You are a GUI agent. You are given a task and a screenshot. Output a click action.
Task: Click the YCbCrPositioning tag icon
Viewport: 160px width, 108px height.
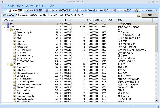(x=15, y=56)
